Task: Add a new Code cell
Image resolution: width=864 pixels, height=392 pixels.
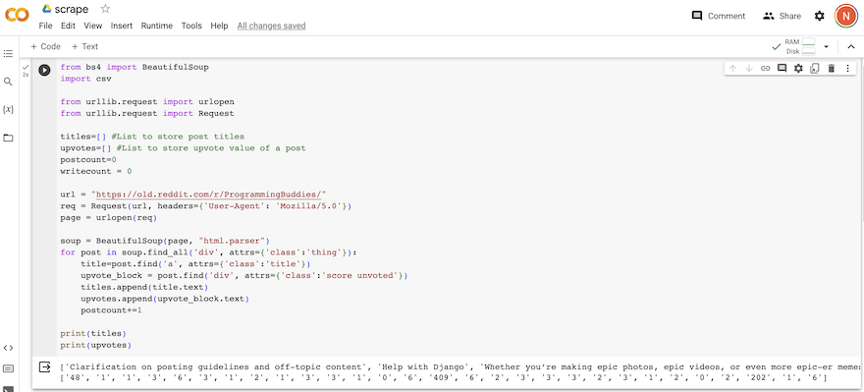Action: click(x=45, y=46)
